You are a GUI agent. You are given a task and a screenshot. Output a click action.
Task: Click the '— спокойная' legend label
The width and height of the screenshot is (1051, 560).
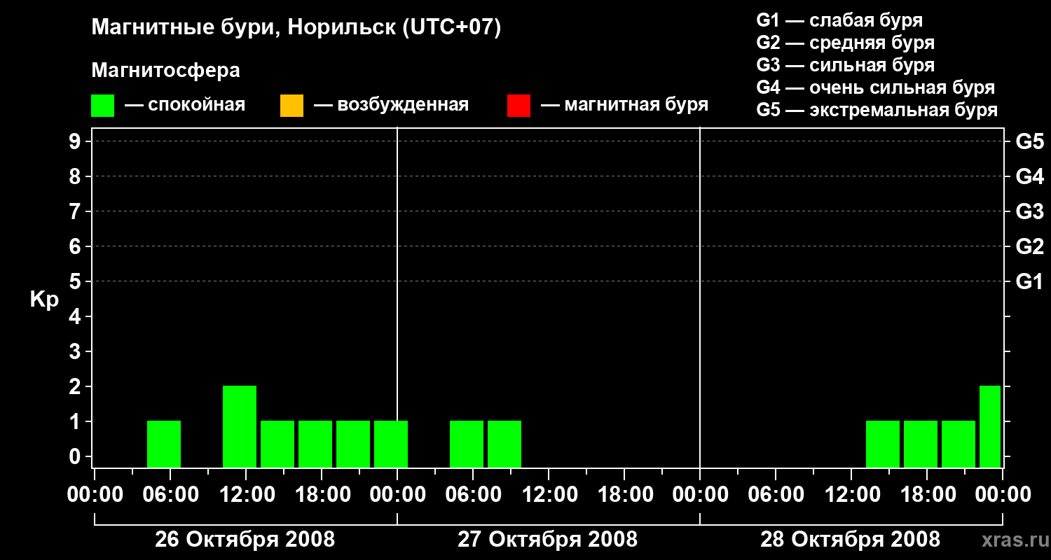pyautogui.click(x=185, y=105)
